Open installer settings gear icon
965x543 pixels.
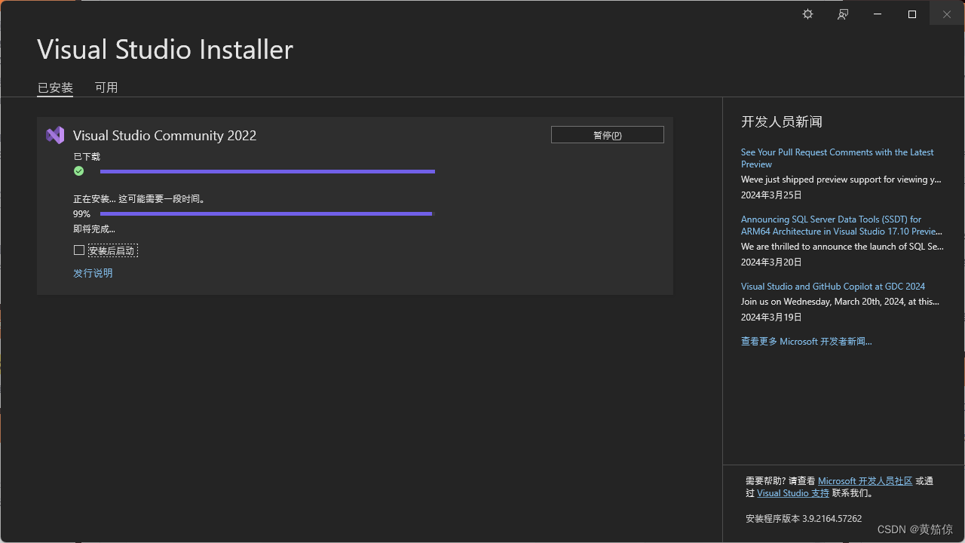pos(807,14)
